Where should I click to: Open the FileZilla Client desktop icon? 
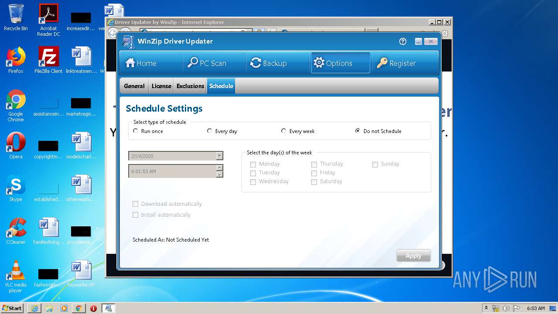[x=48, y=60]
